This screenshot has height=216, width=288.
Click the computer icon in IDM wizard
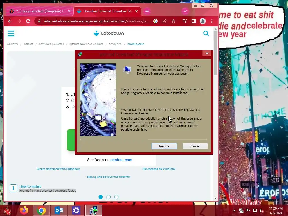pyautogui.click(x=127, y=70)
